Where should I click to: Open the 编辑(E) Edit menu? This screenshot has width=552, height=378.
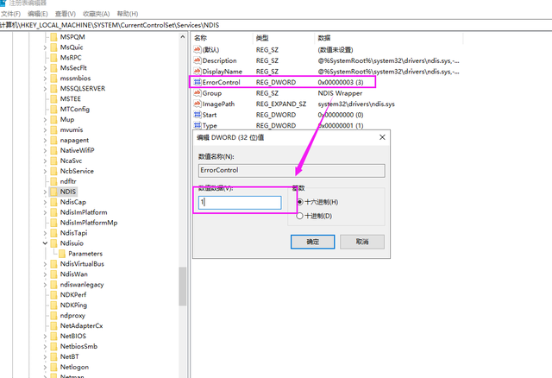[38, 14]
